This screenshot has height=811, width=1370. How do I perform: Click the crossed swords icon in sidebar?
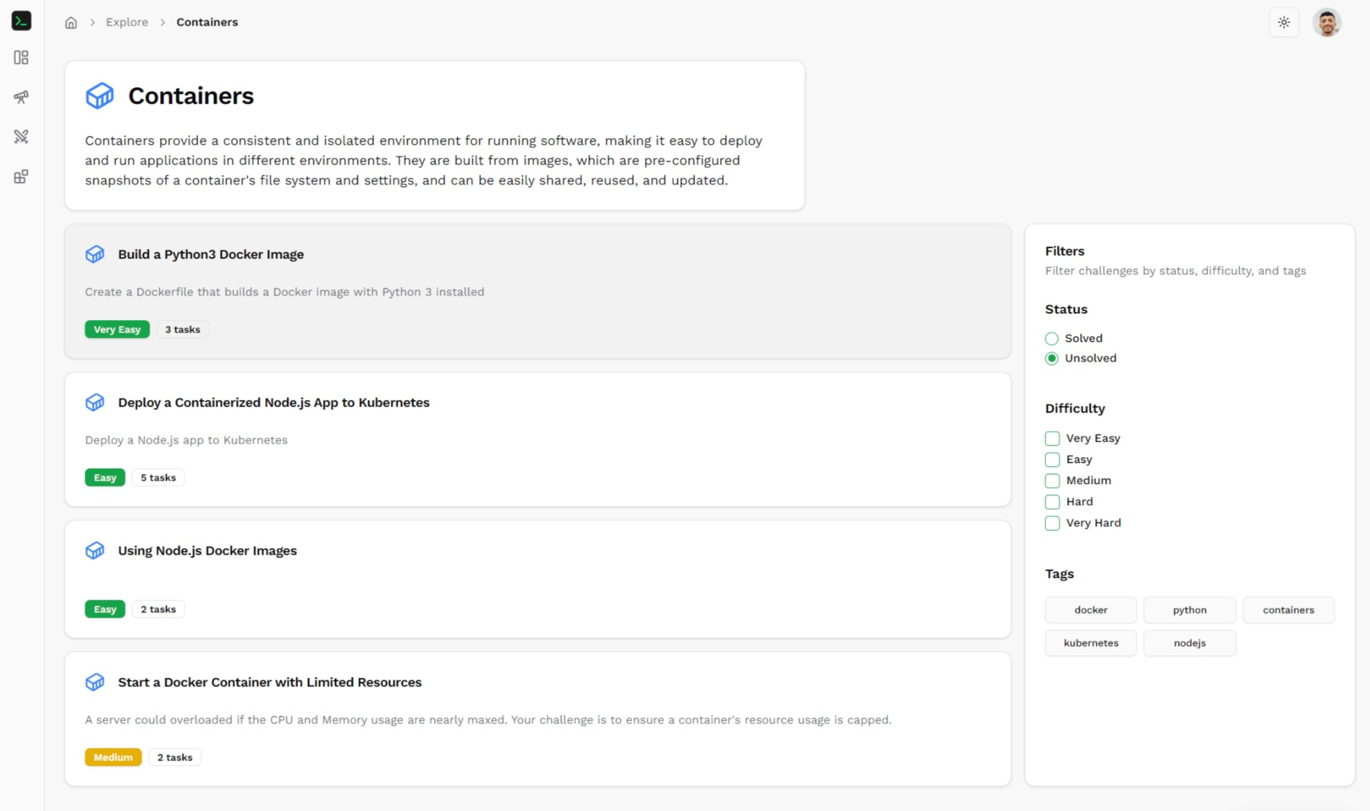click(x=21, y=137)
